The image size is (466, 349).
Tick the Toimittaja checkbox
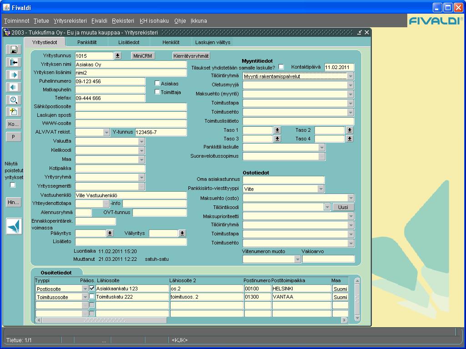pyautogui.click(x=157, y=92)
